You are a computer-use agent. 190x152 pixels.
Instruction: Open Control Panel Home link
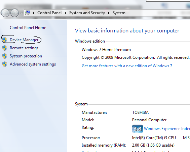click(x=28, y=28)
